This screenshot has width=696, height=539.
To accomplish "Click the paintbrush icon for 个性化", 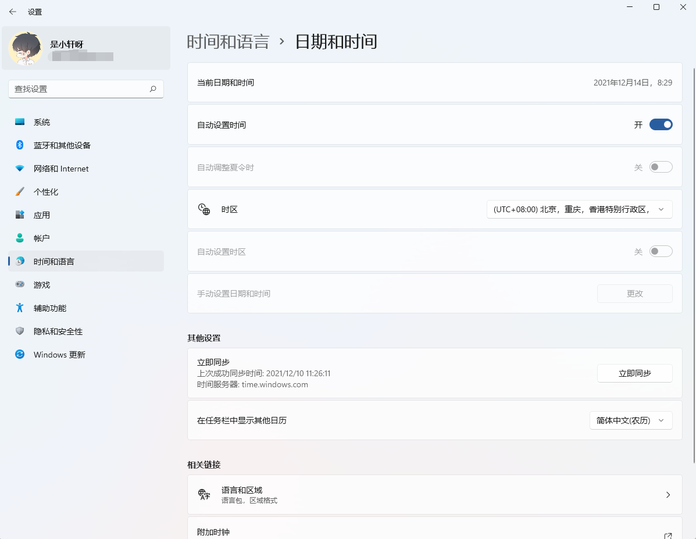I will [20, 191].
